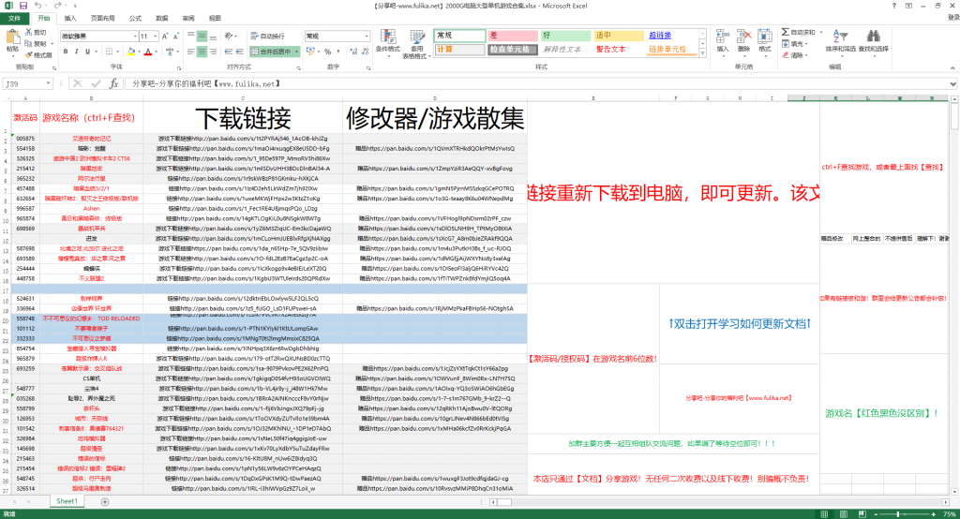Cut selection with 剪切
This screenshot has width=960, height=519.
point(37,32)
